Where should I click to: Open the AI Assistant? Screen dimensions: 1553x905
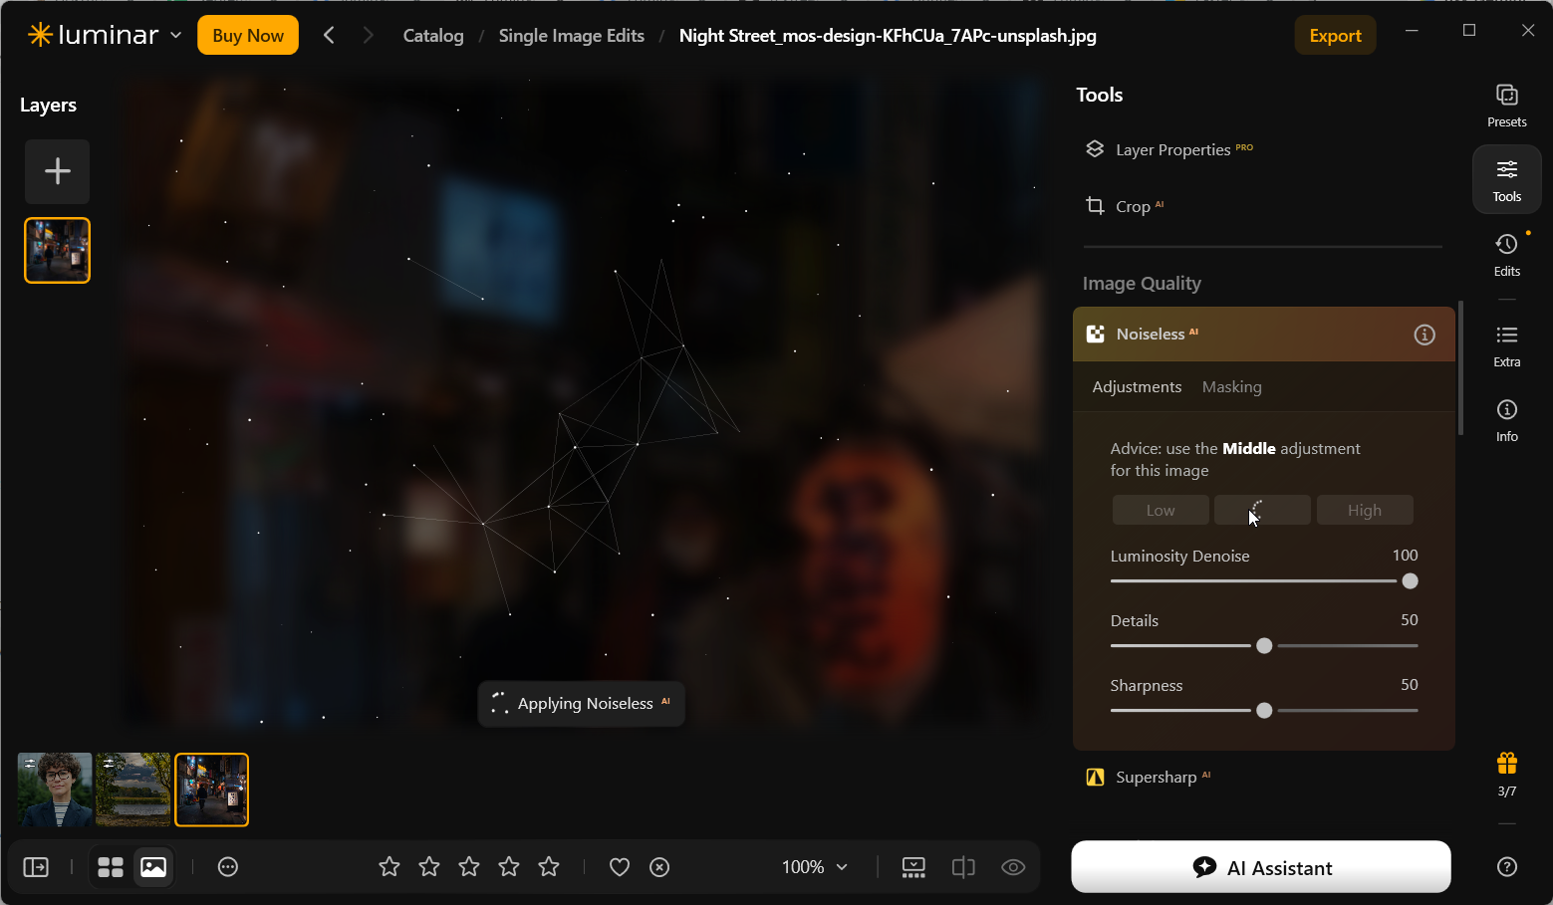(1261, 867)
